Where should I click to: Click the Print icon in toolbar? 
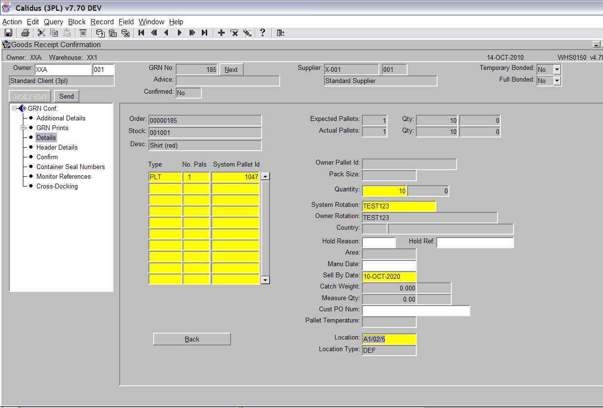(25, 33)
